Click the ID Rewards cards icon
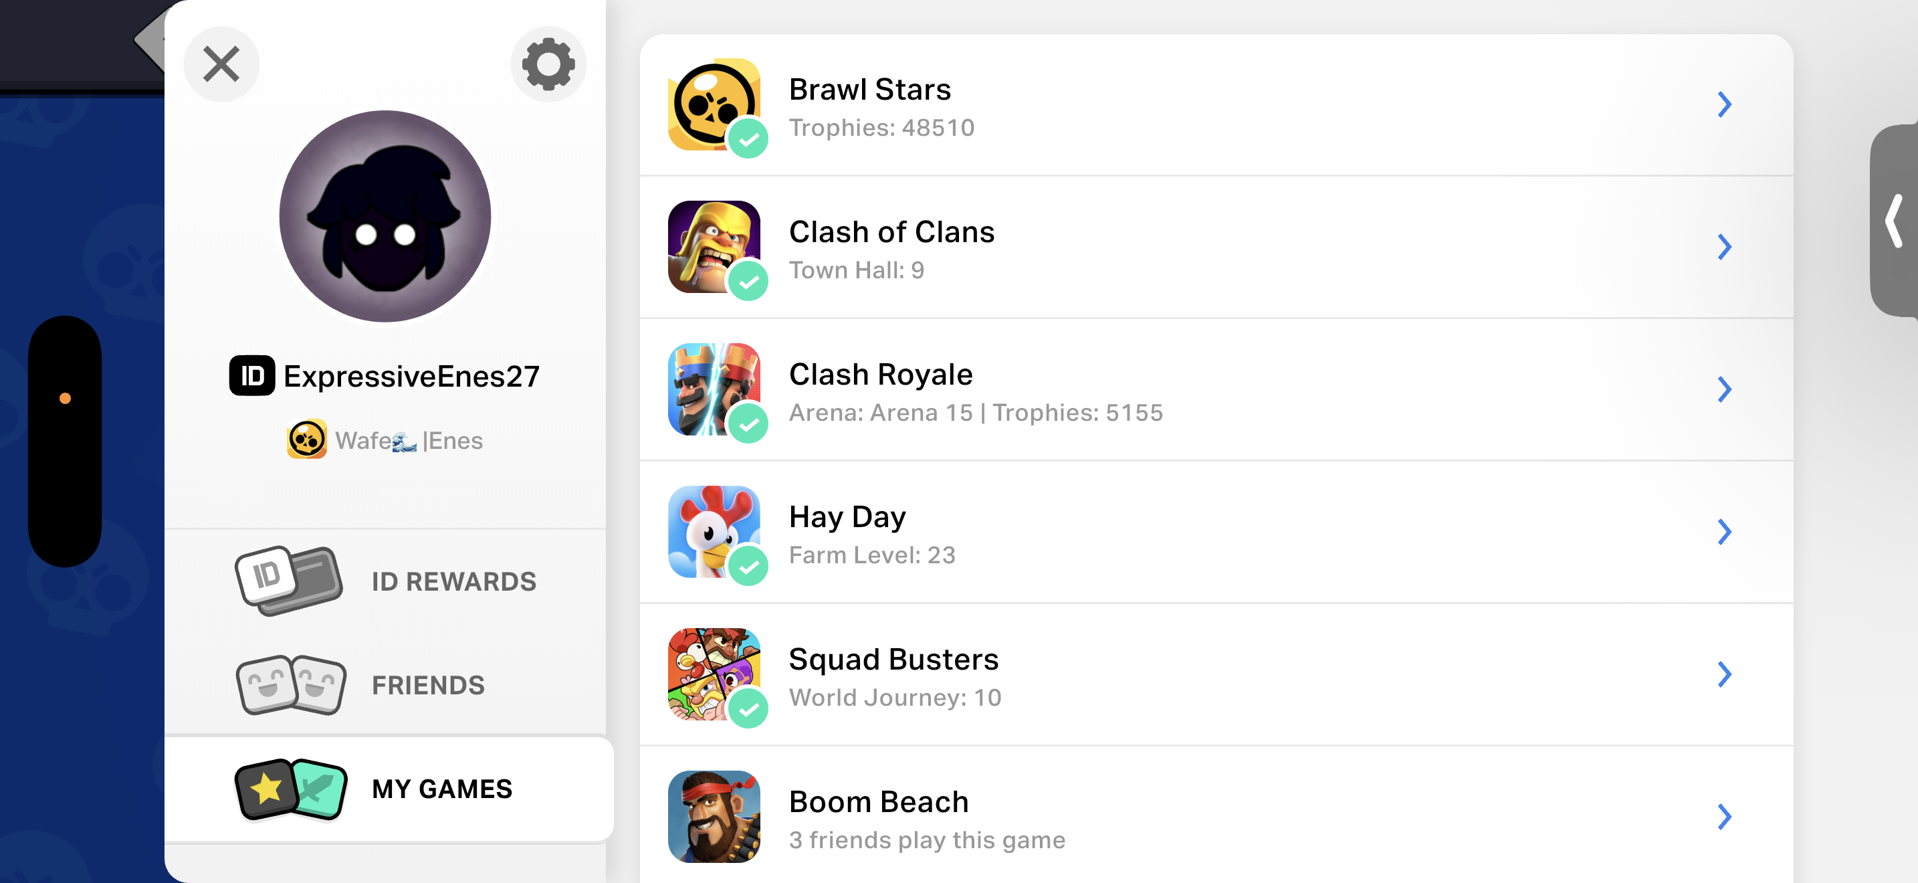Screen dimensions: 1918x883 [289, 581]
